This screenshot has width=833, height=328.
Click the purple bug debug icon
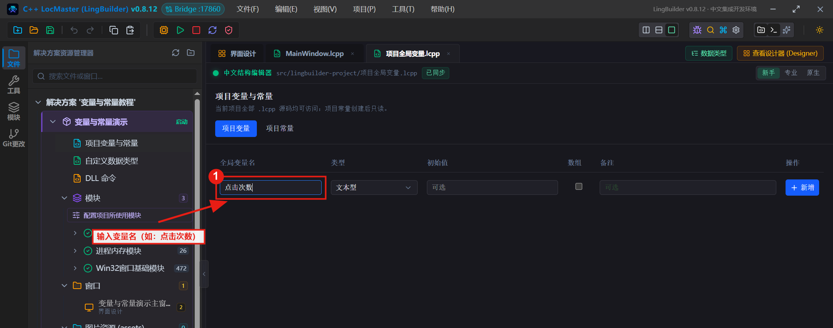[697, 30]
